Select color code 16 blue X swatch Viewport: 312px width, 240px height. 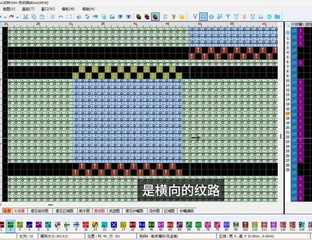pyautogui.click(x=114, y=226)
